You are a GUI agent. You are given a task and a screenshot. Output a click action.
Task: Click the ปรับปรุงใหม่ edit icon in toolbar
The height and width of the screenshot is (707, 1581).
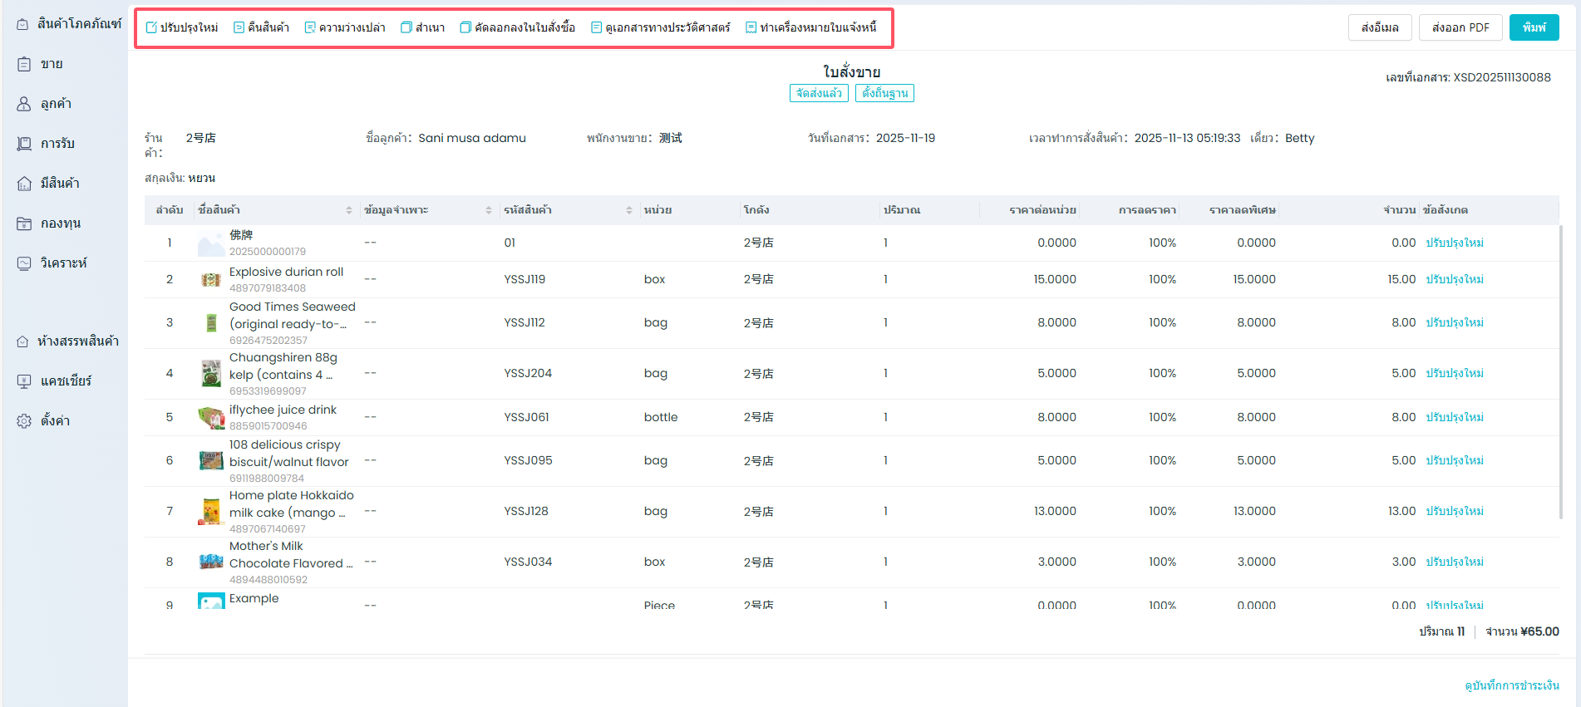(x=152, y=27)
